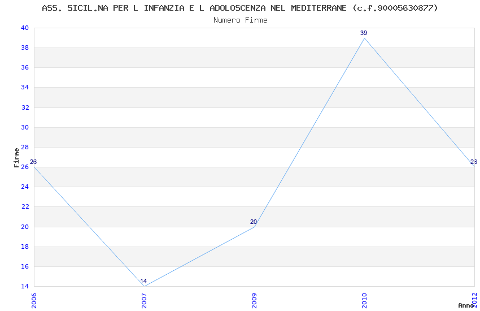The height and width of the screenshot is (311, 480).
Task: Click the data label 26 on the 2006 point
Action: coord(33,162)
